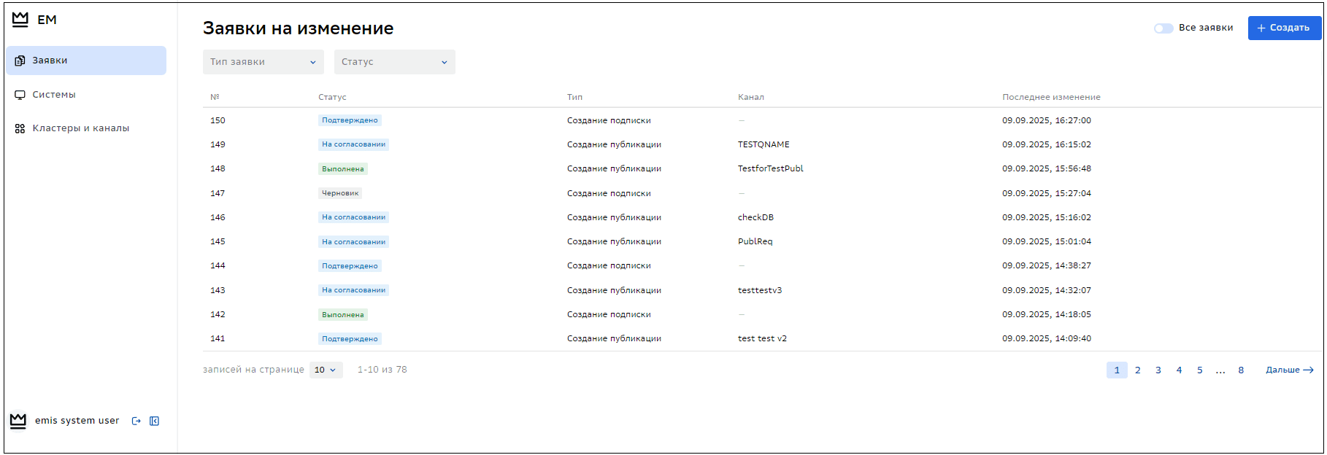The image size is (1327, 455).
Task: Click Создание подписки in row 147
Action: pos(609,193)
